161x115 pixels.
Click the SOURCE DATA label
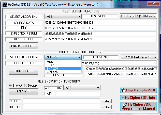[24, 23]
